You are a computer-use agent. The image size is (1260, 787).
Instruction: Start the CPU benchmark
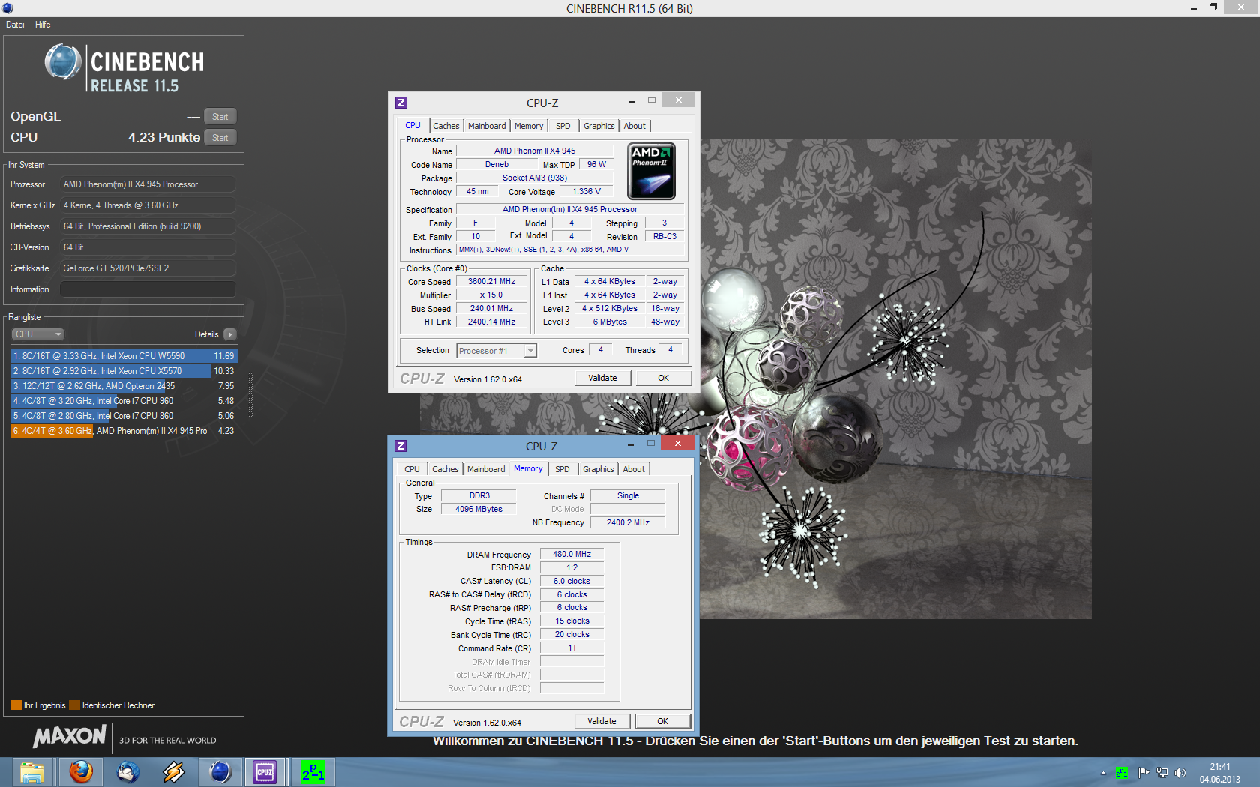click(x=220, y=137)
